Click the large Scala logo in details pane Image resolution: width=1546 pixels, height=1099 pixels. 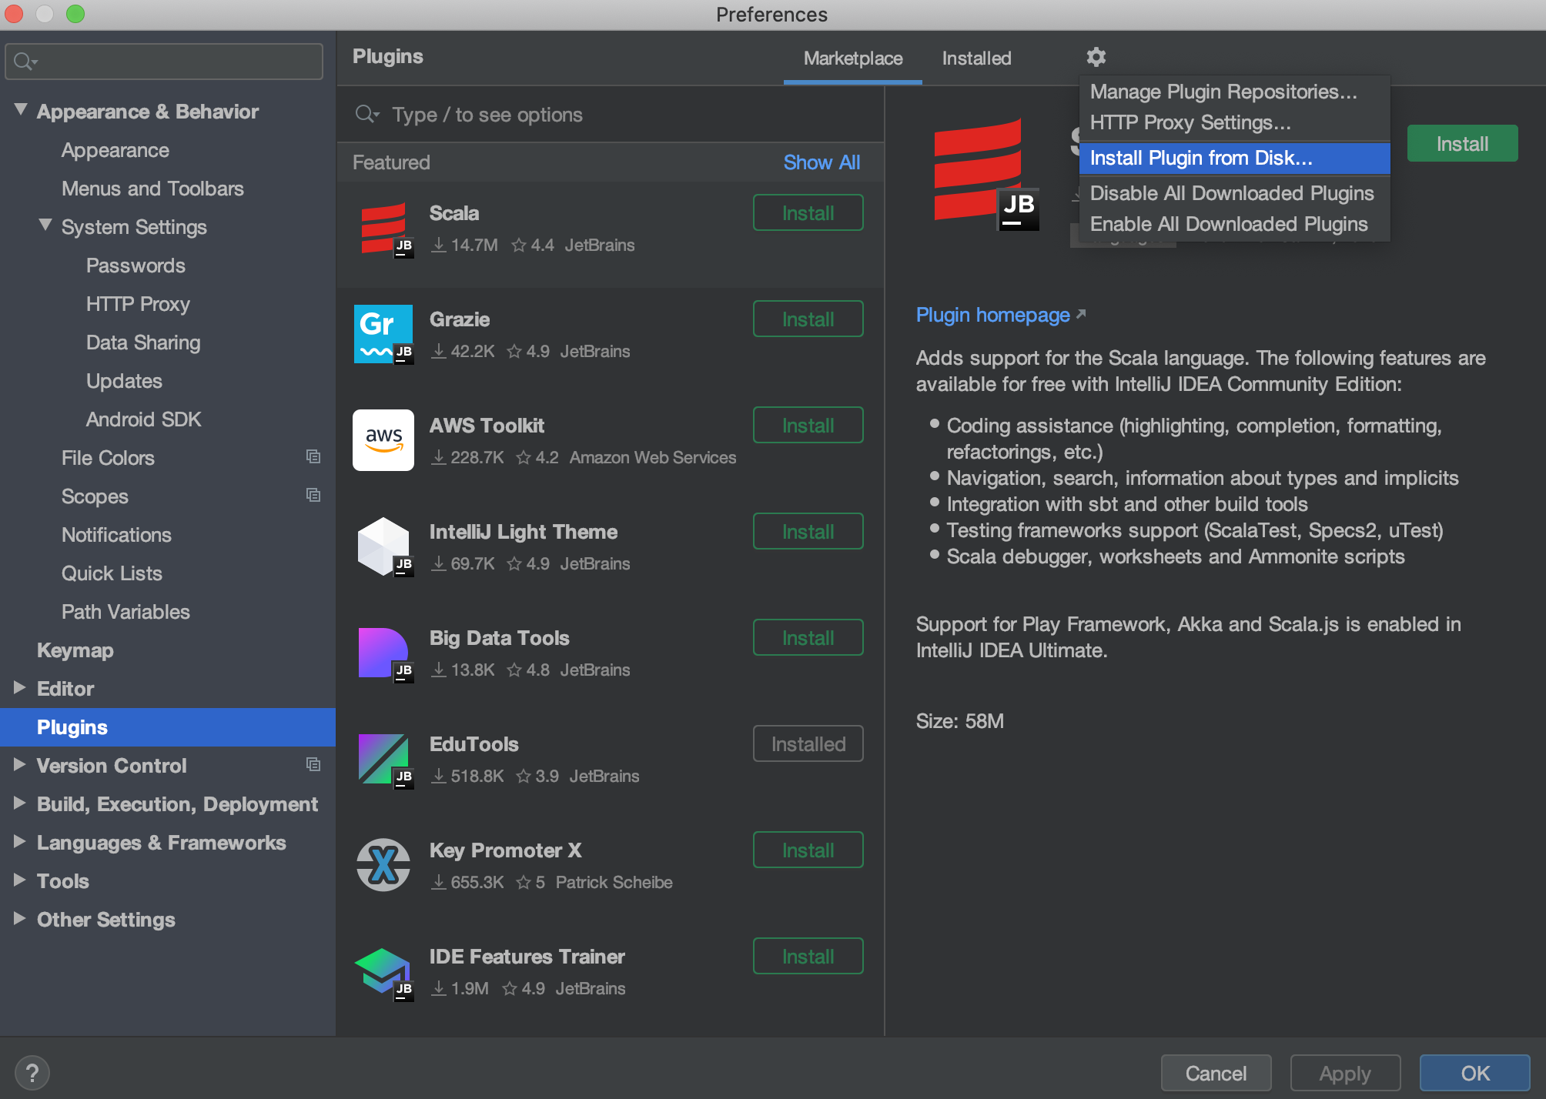click(x=986, y=174)
